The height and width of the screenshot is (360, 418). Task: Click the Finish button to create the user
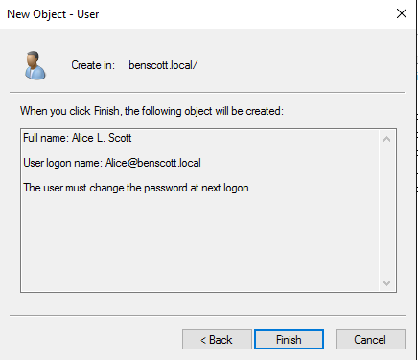[289, 339]
